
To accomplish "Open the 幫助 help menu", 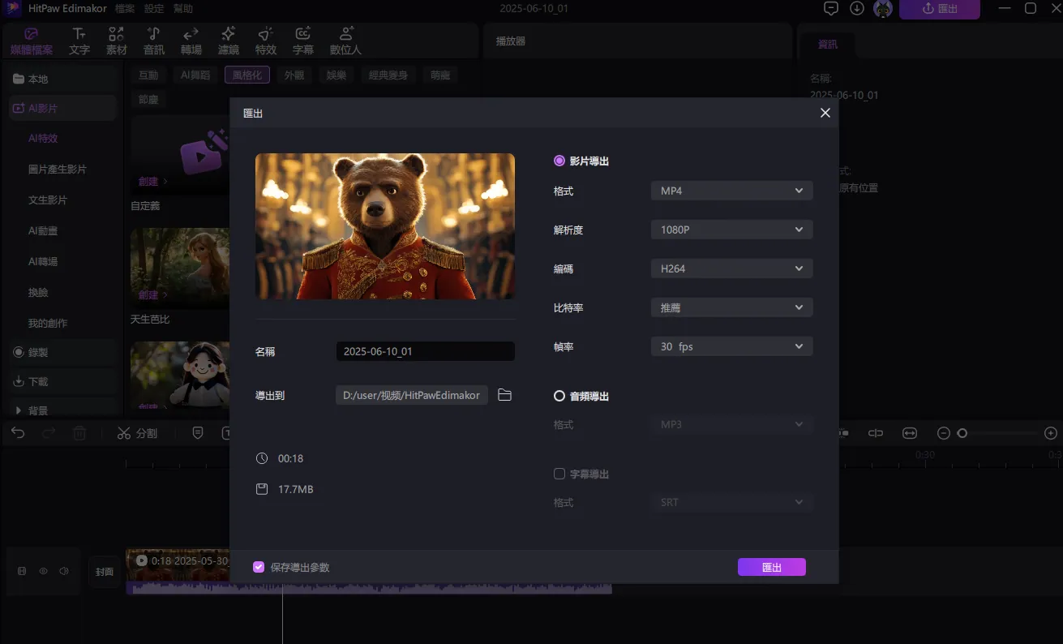I will tap(183, 9).
